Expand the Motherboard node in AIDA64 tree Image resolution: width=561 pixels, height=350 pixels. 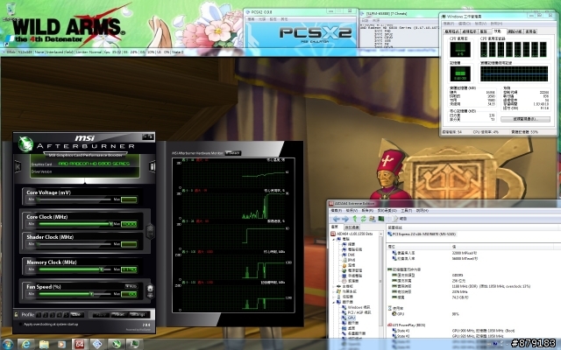pyautogui.click(x=334, y=286)
